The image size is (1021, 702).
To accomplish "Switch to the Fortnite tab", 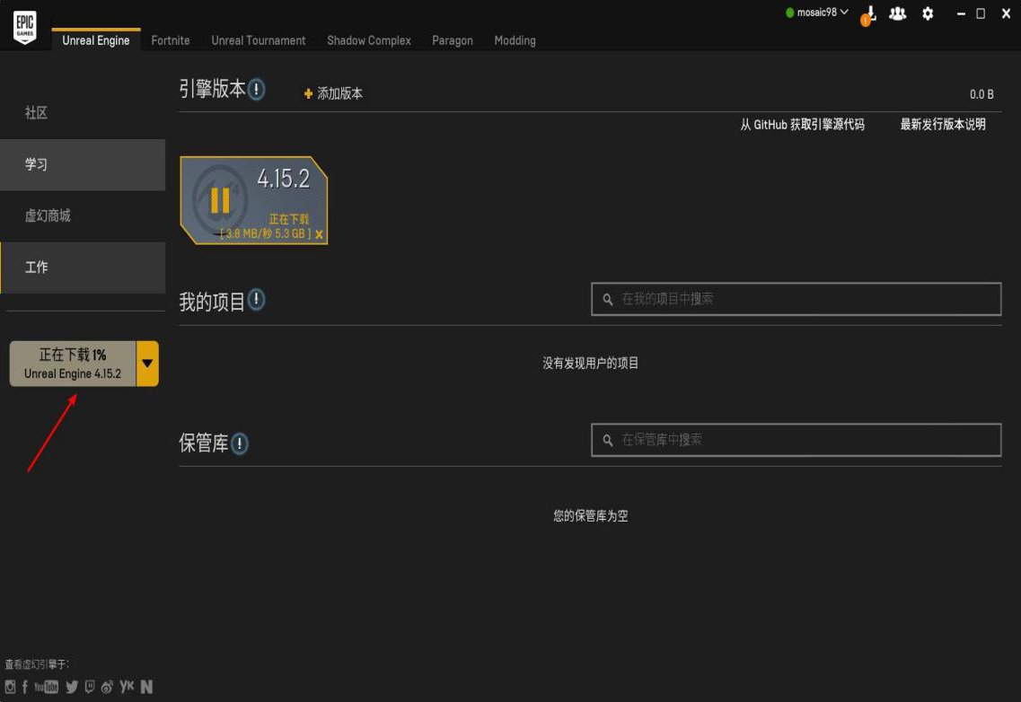I will pyautogui.click(x=171, y=40).
